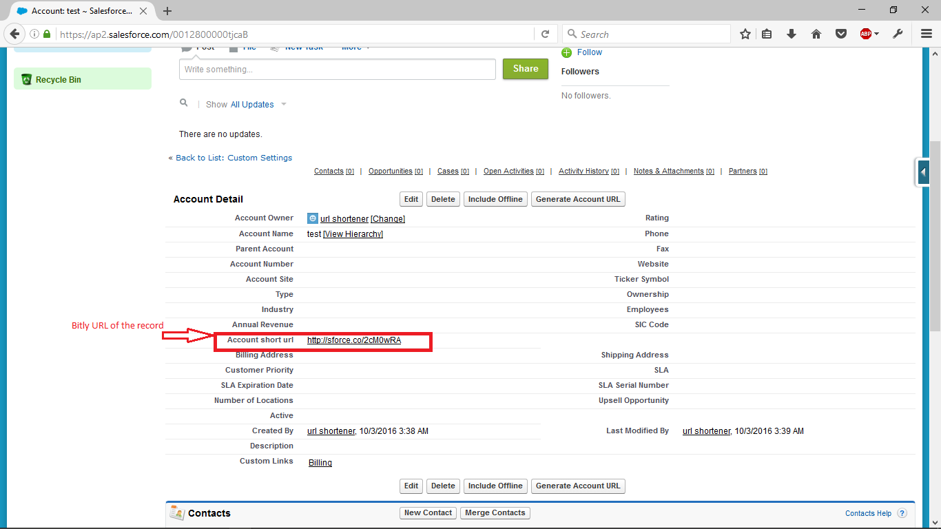
Task: Open a new browser tab
Action: tap(167, 11)
